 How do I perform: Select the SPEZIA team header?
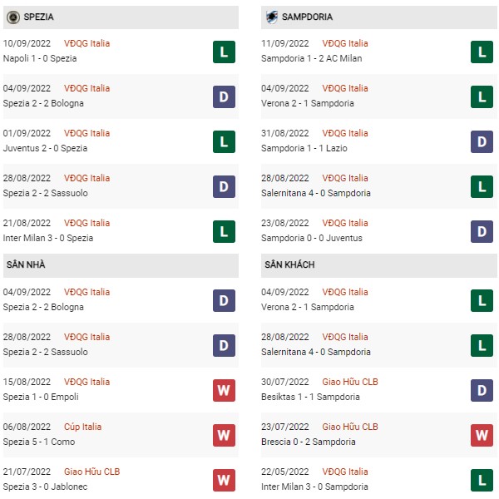click(x=121, y=17)
